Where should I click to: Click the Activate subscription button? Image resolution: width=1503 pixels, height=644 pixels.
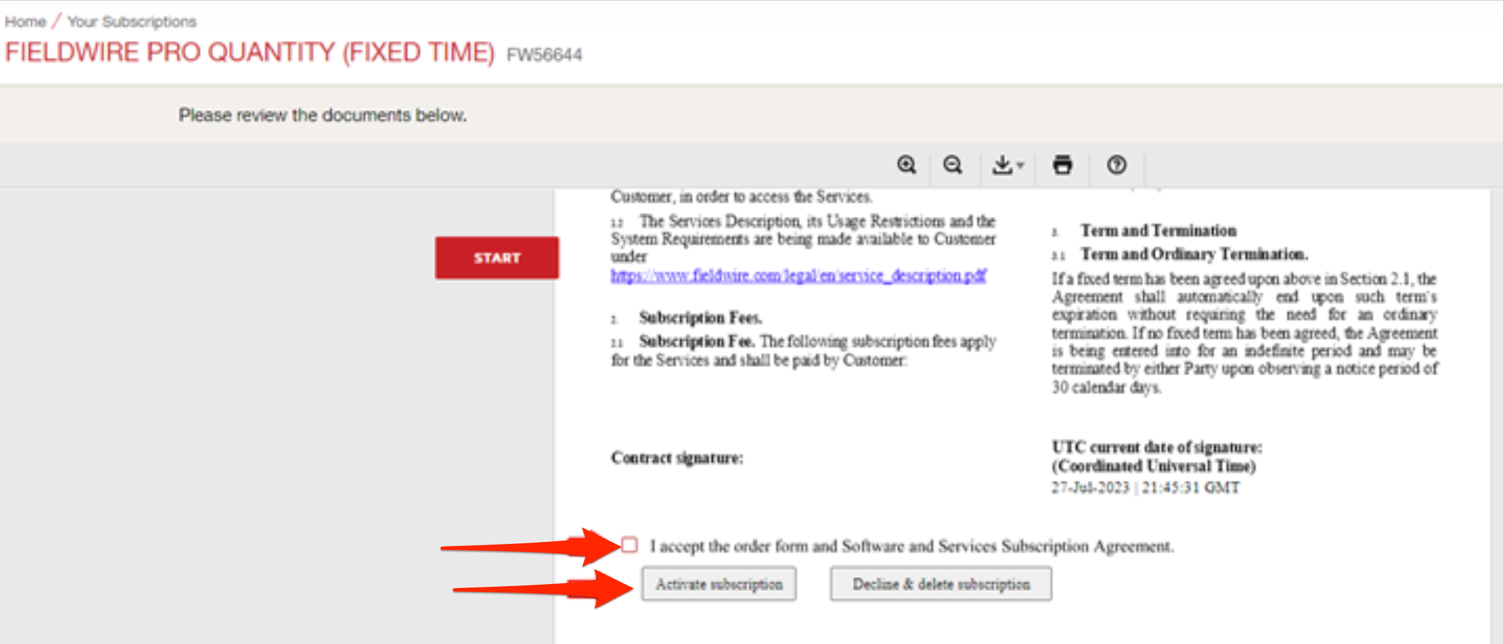[x=719, y=584]
